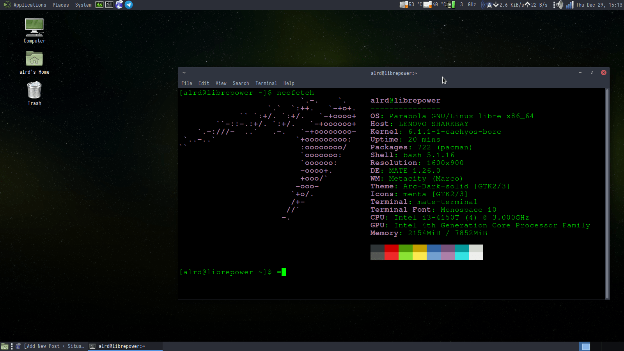Click the terminal vertical scrollbar

pyautogui.click(x=607, y=194)
